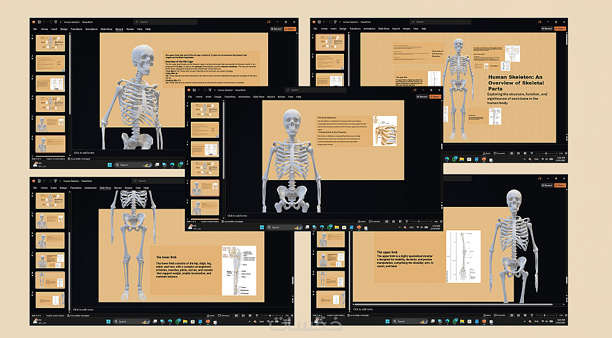
Task: Click Windows Start icon below the rib cage window
Action: pos(110,165)
